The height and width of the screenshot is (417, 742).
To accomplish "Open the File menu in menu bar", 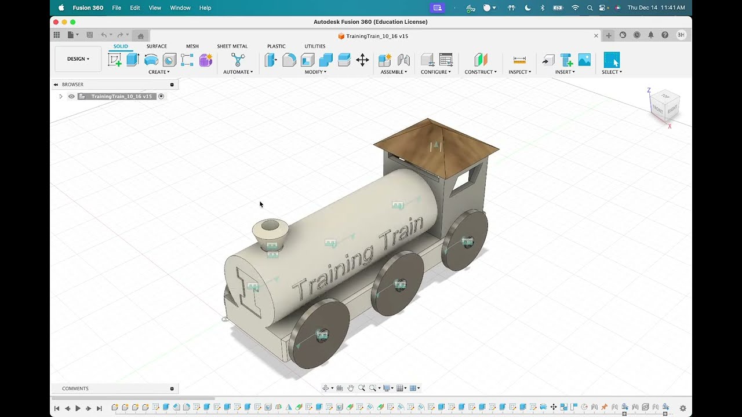I will (117, 8).
